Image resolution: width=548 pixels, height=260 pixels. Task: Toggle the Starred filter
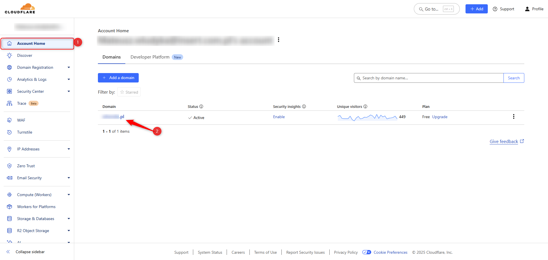point(129,92)
